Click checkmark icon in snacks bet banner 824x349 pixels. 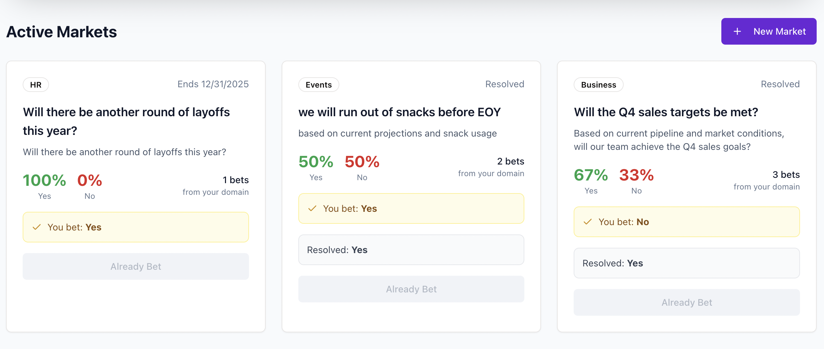tap(312, 208)
